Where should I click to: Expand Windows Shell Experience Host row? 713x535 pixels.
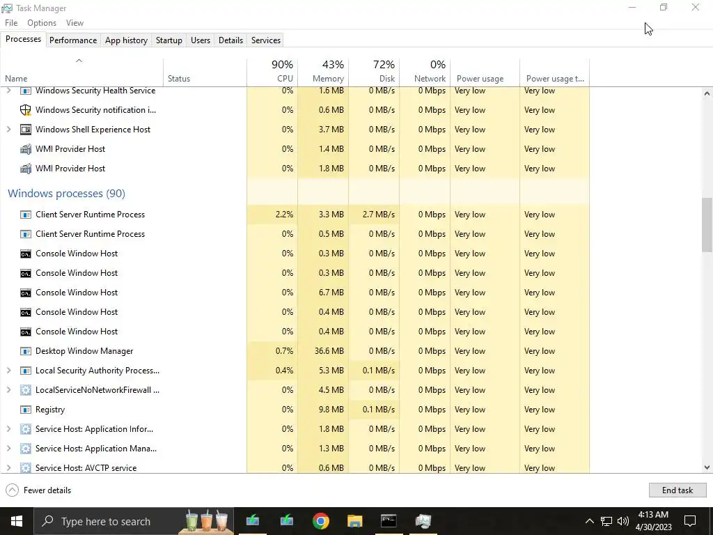pos(8,130)
